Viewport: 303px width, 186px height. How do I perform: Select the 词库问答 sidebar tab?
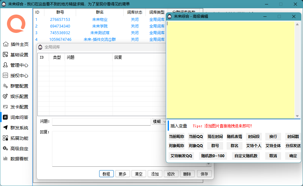pyautogui.click(x=16, y=117)
